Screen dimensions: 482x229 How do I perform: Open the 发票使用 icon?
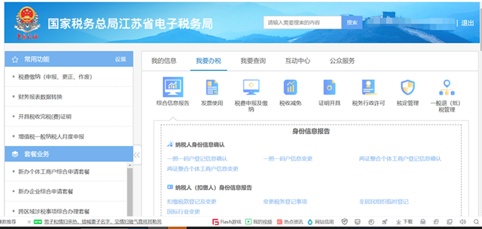click(x=212, y=87)
